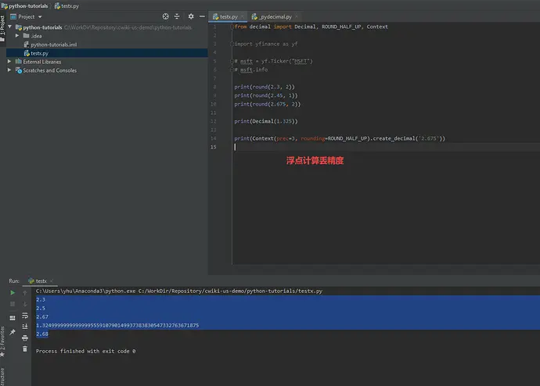Click the restore layout icon in Run panel
Viewport: 540px width, 386px height.
coord(13,318)
